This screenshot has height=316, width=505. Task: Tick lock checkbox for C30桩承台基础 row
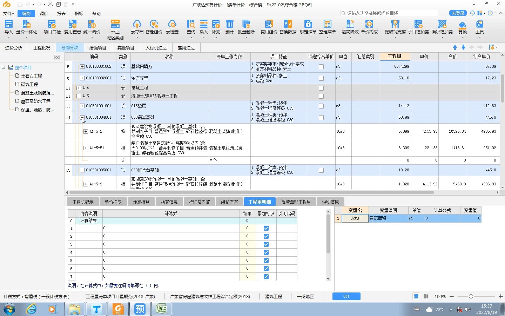pyautogui.click(x=321, y=170)
